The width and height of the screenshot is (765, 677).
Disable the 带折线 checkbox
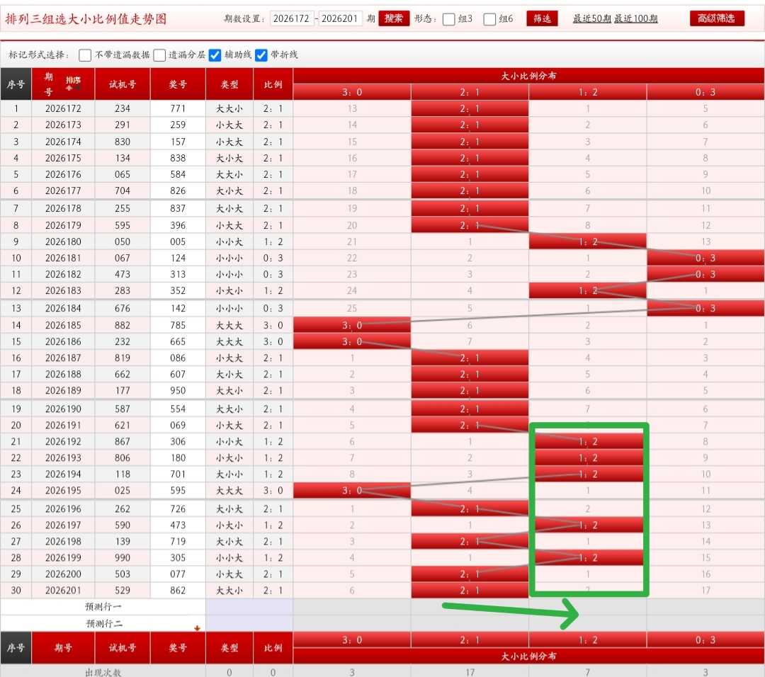click(261, 55)
